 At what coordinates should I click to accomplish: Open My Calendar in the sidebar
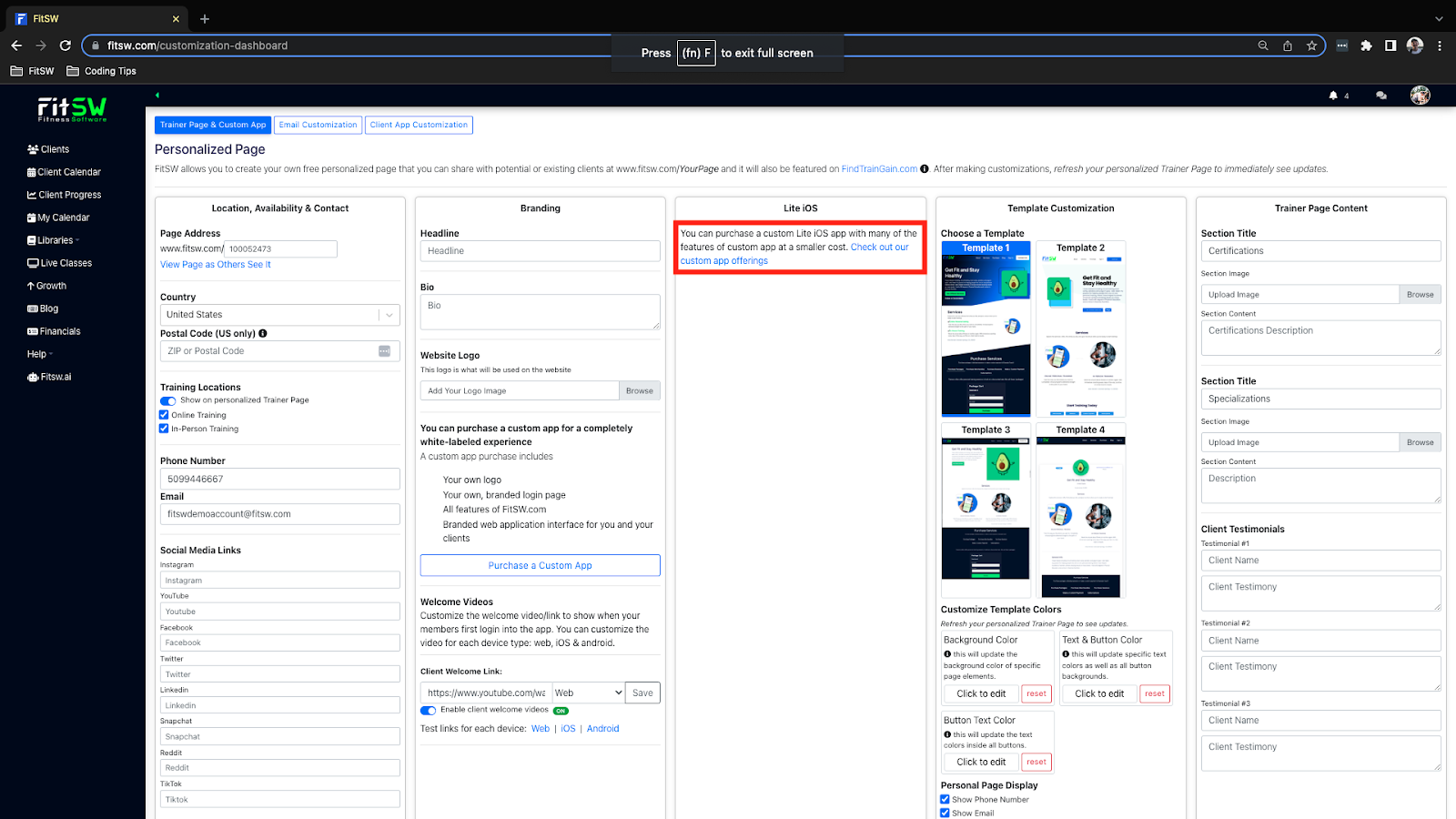pos(58,217)
